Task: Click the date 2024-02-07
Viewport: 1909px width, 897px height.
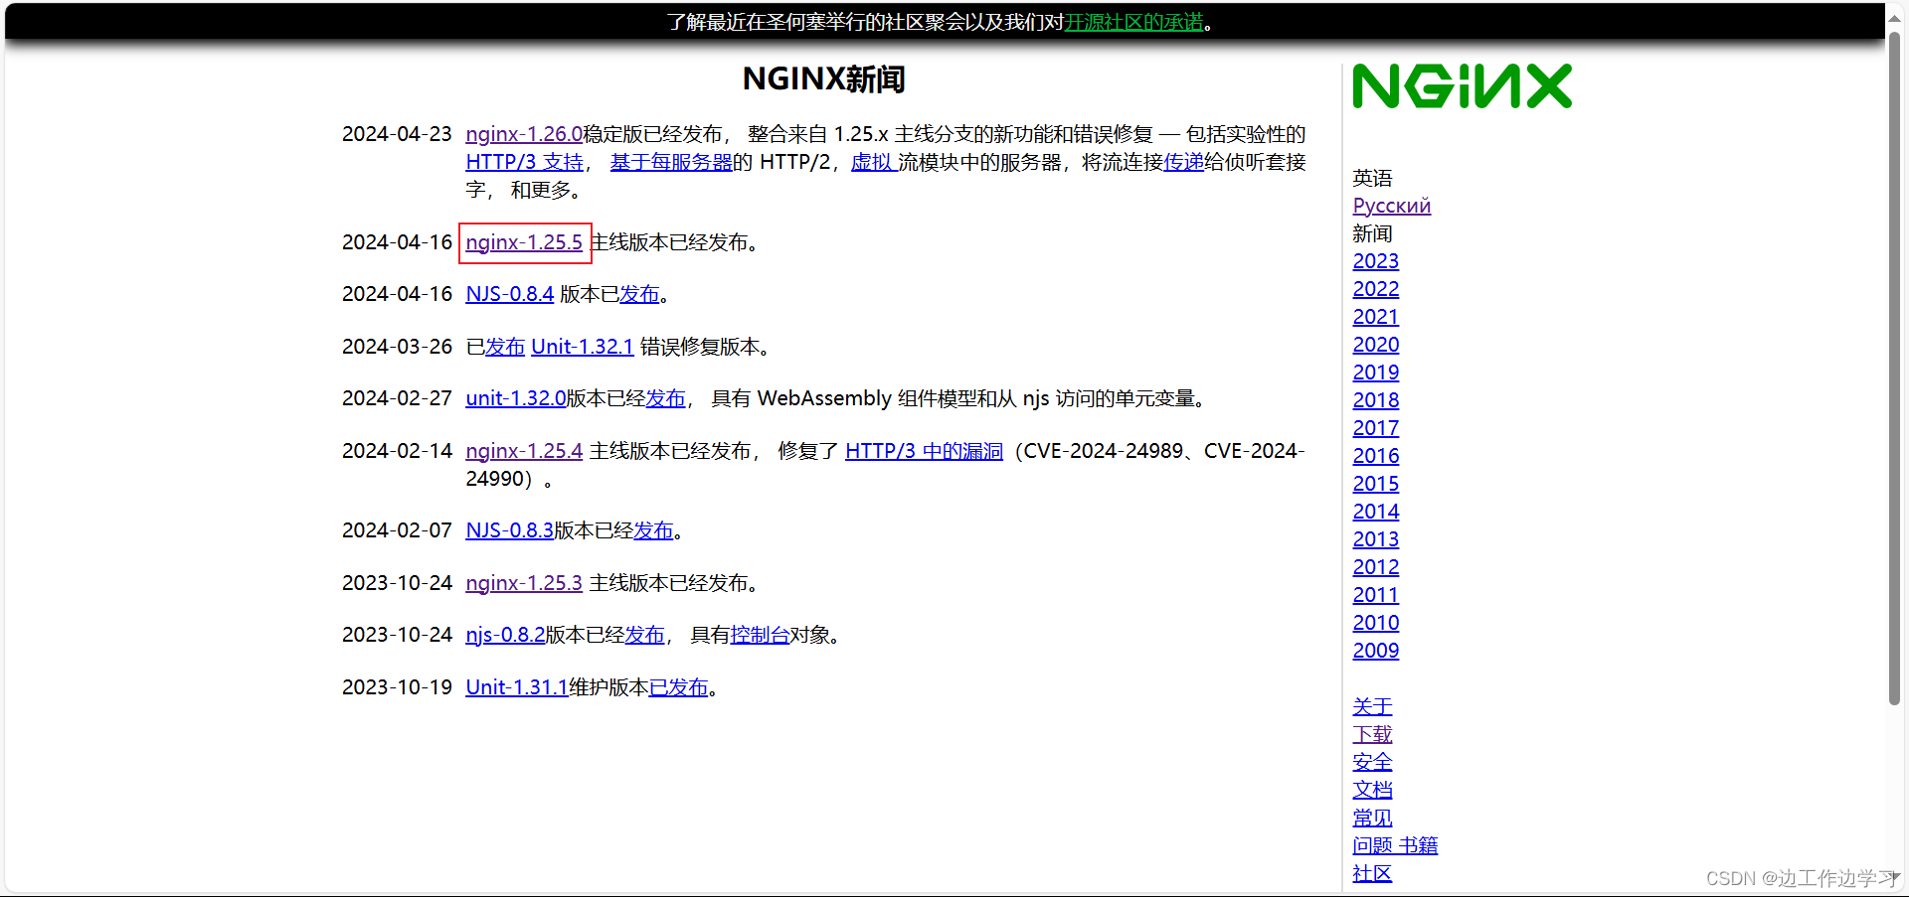Action: pyautogui.click(x=397, y=530)
